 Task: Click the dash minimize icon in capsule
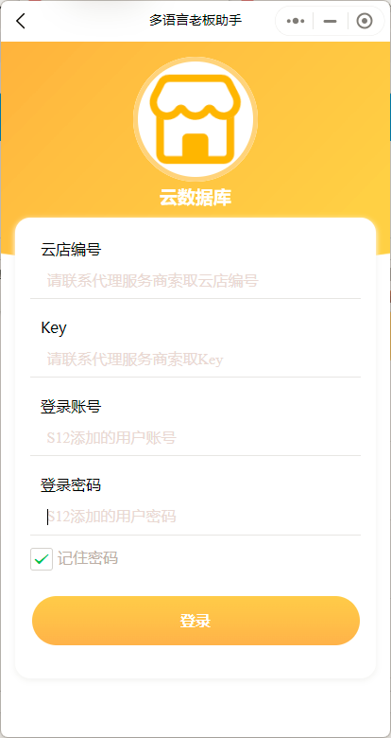point(331,21)
